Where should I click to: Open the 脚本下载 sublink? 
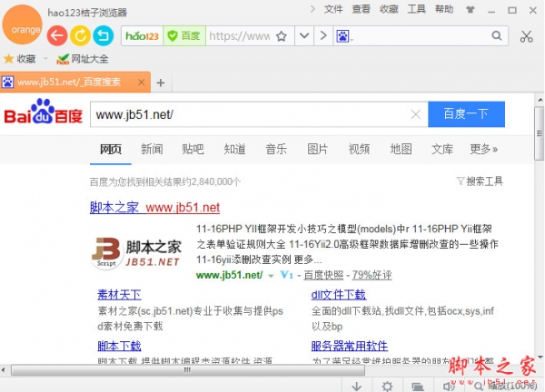coord(119,346)
